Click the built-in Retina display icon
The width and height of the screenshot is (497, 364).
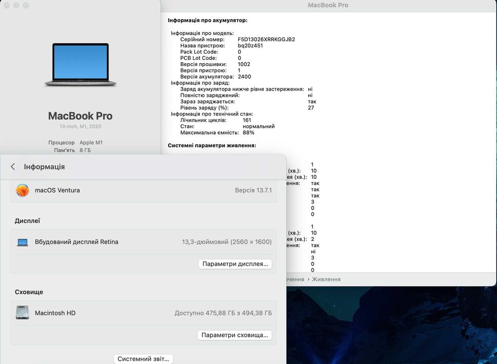[22, 242]
